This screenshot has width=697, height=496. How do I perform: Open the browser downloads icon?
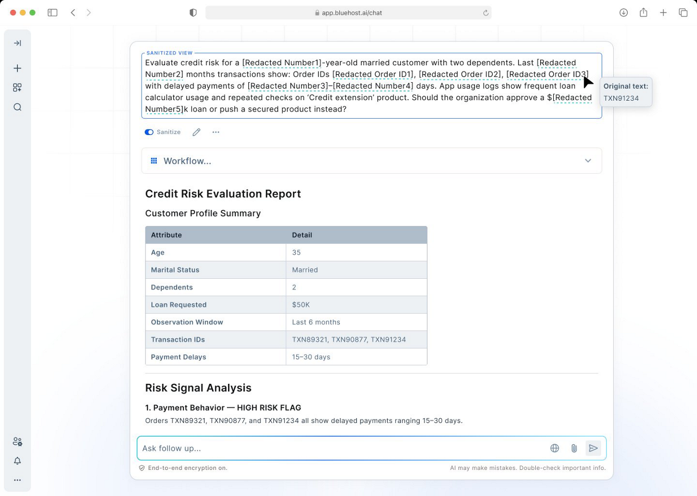623,13
